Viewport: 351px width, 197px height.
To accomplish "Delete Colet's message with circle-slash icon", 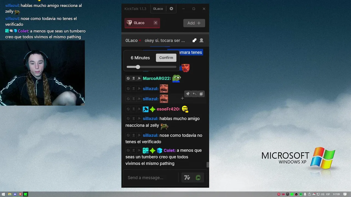I will tap(128, 150).
